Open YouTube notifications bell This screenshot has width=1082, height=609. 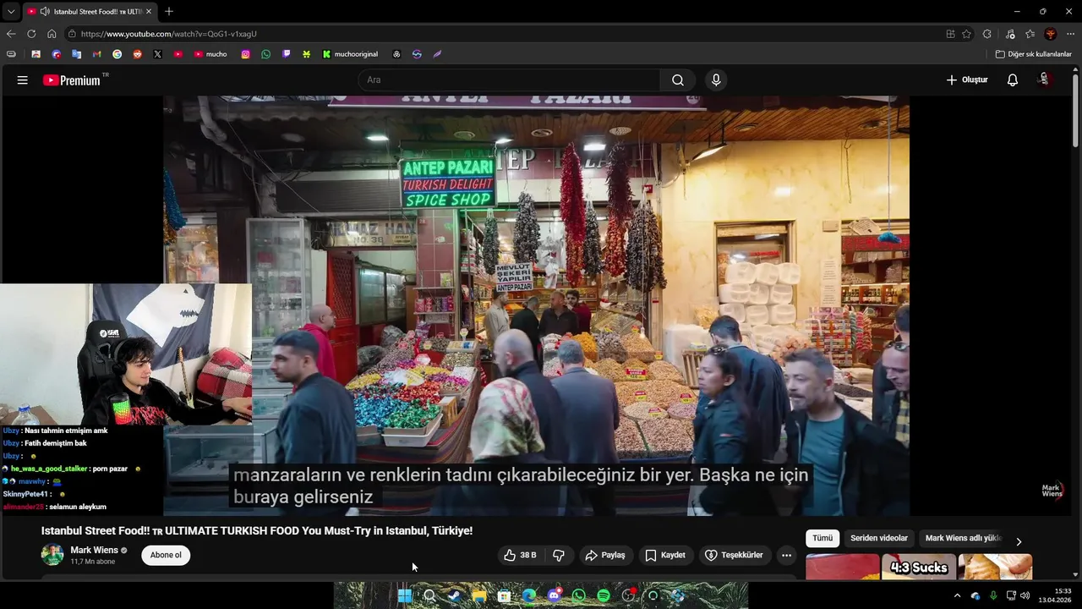(x=1013, y=80)
